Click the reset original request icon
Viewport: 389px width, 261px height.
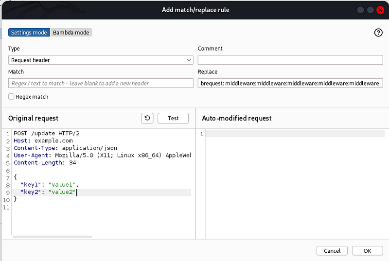[x=147, y=118]
